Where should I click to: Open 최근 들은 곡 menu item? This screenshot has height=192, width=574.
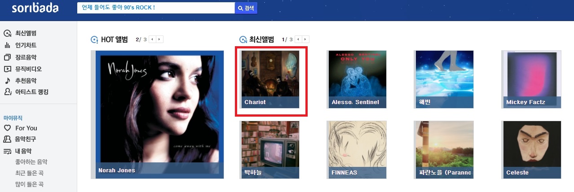coord(29,173)
